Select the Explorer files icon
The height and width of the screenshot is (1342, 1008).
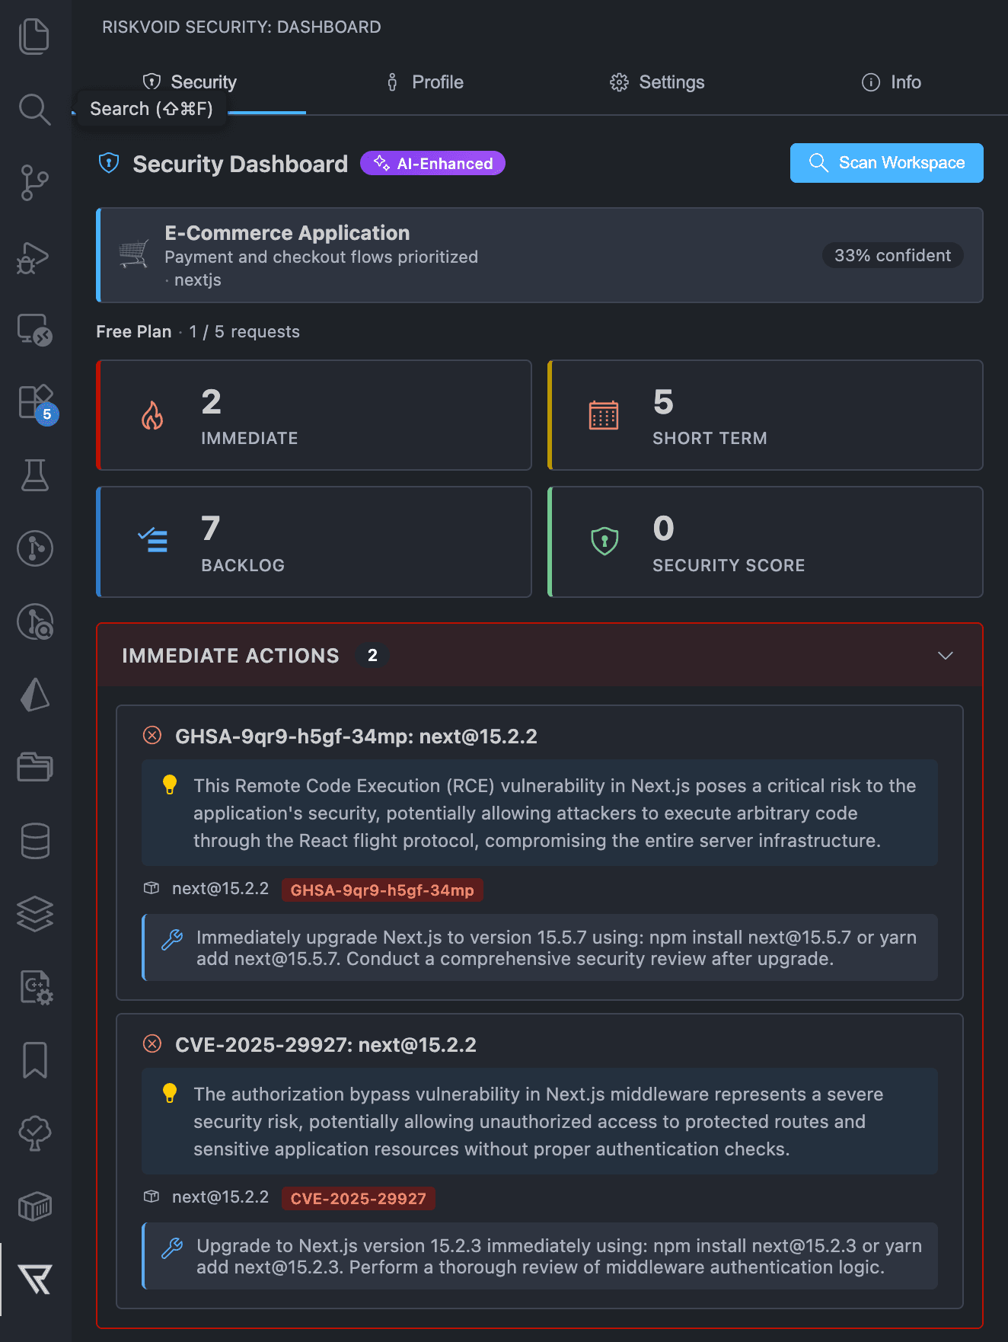coord(35,36)
